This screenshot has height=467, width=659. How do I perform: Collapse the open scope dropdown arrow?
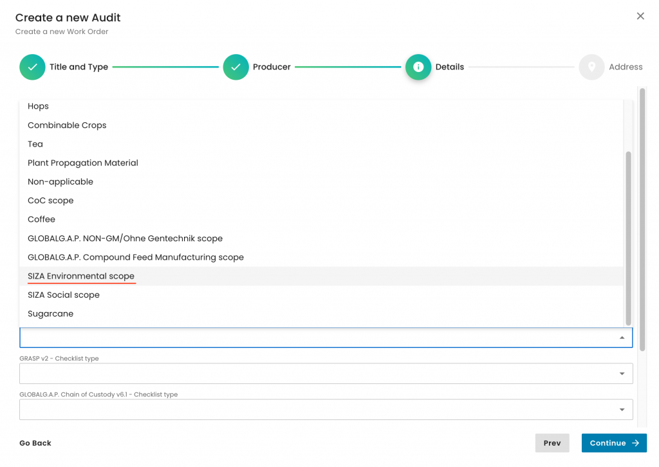622,338
